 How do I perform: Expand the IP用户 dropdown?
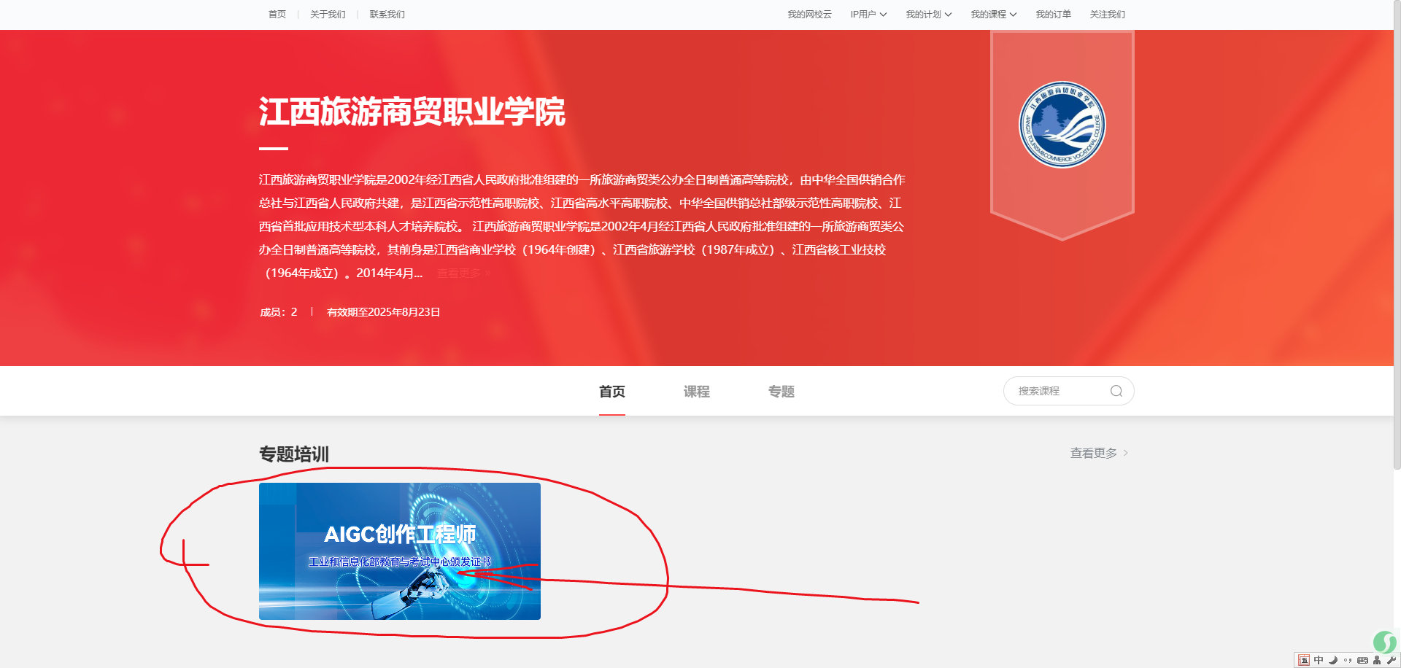(x=868, y=15)
